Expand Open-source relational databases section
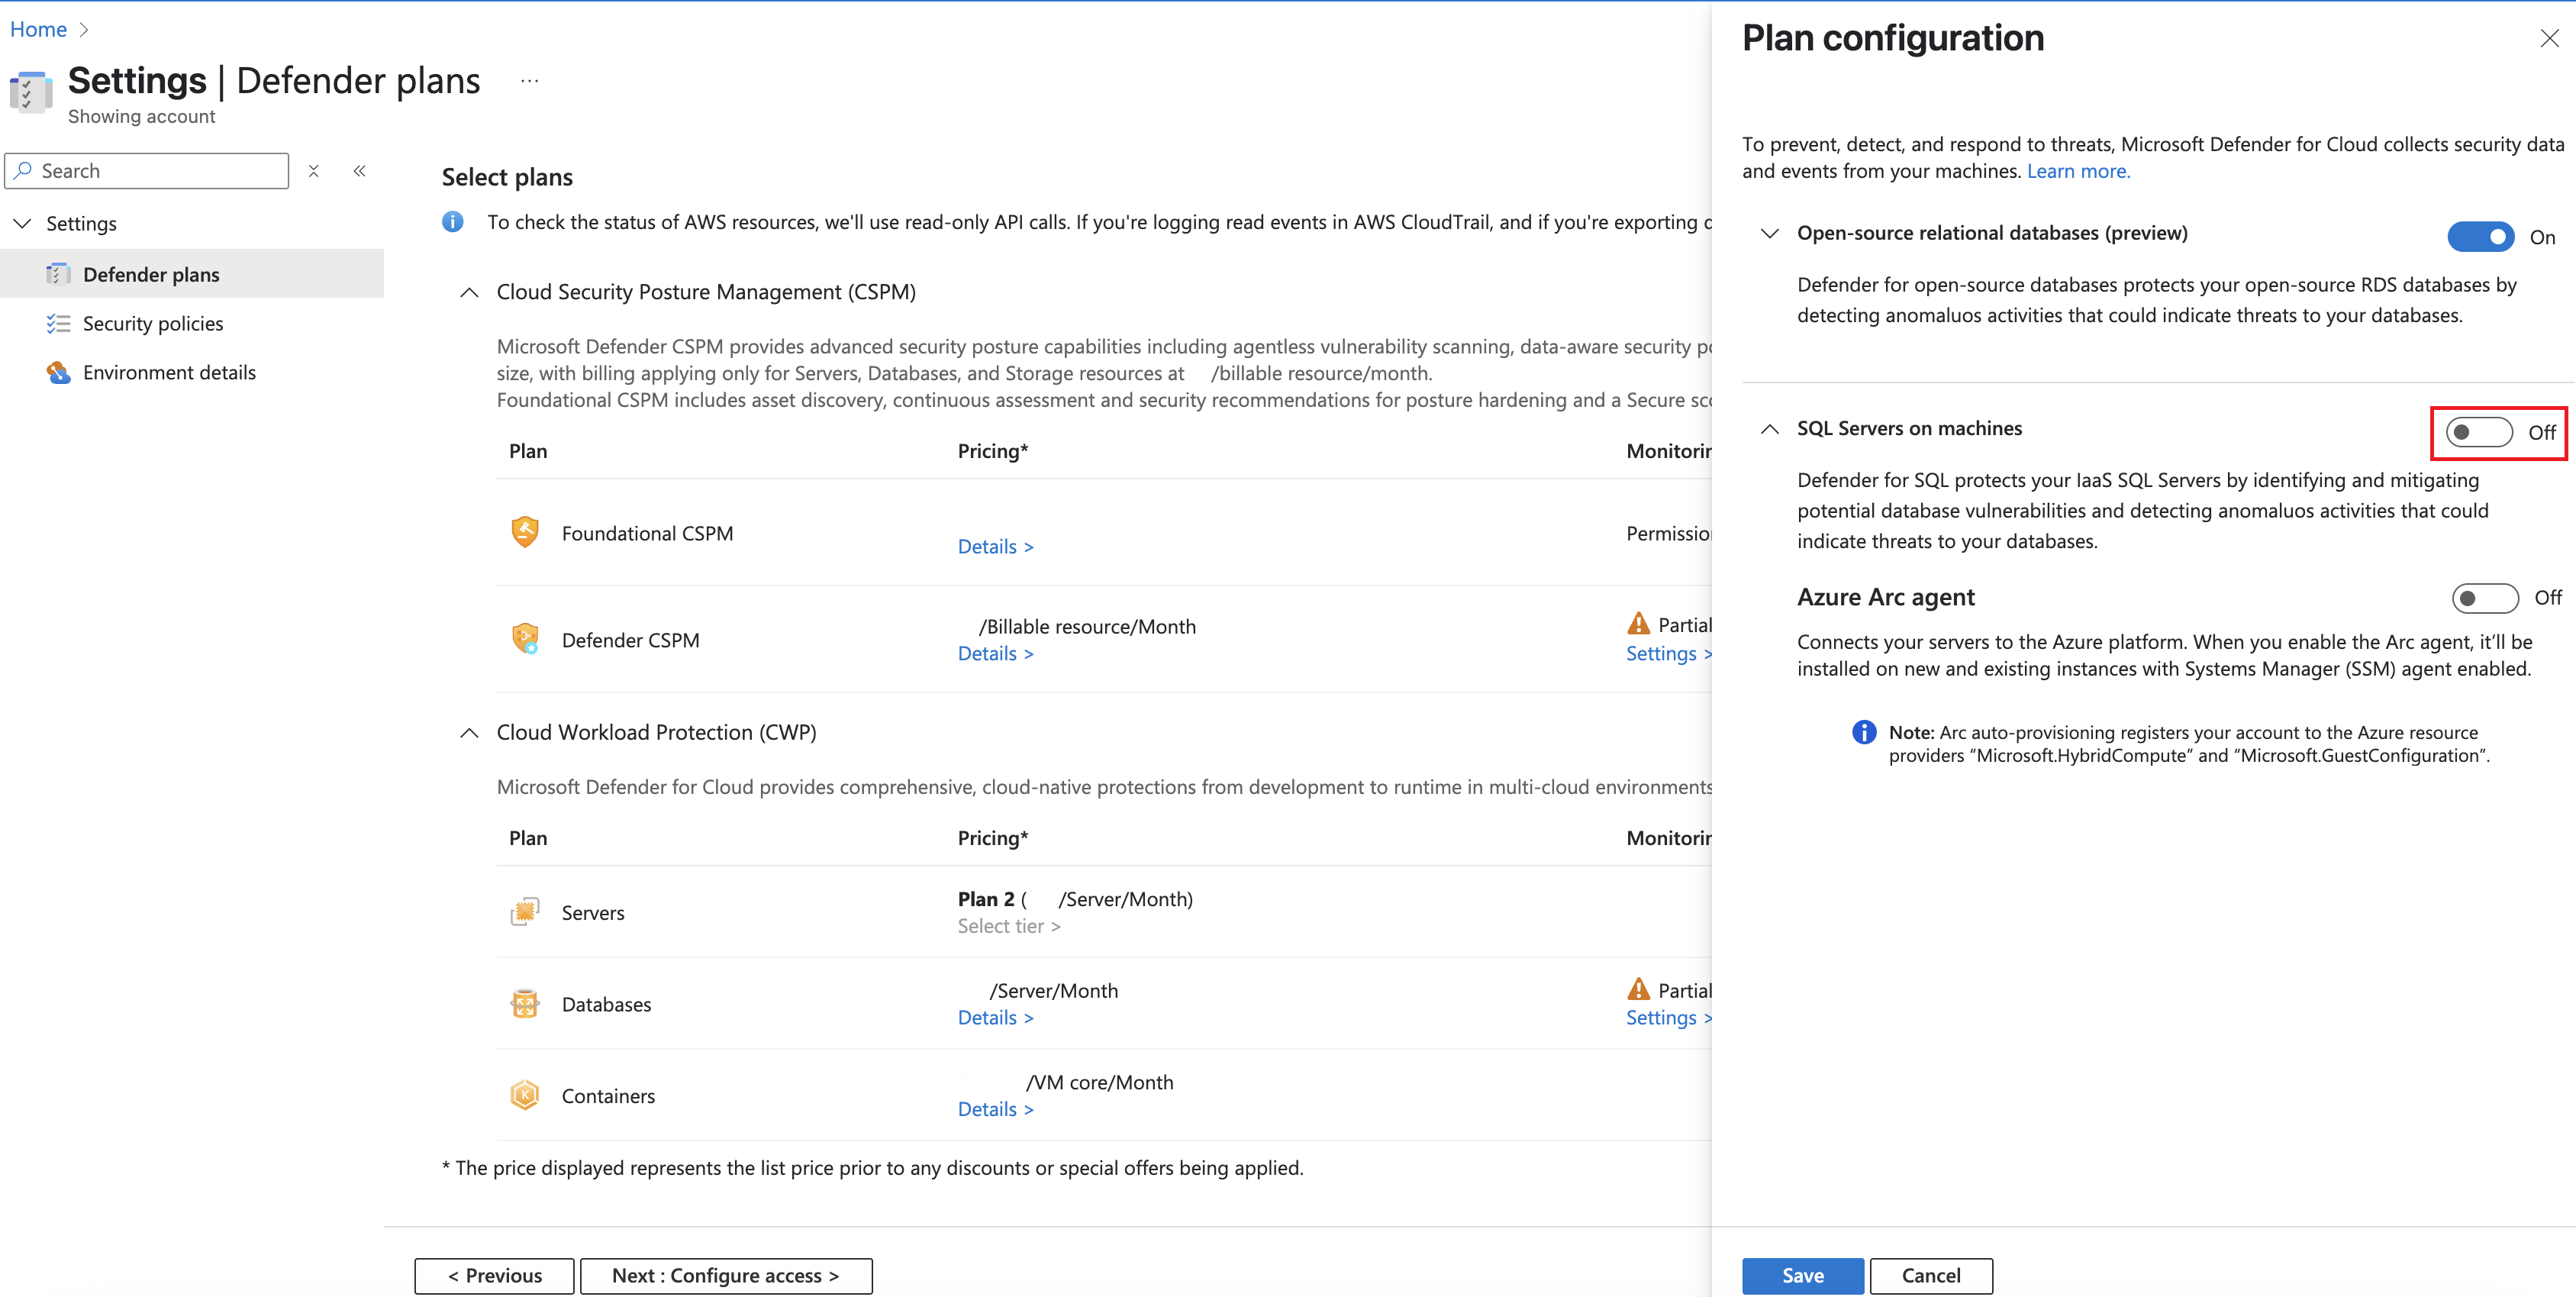 tap(1769, 233)
